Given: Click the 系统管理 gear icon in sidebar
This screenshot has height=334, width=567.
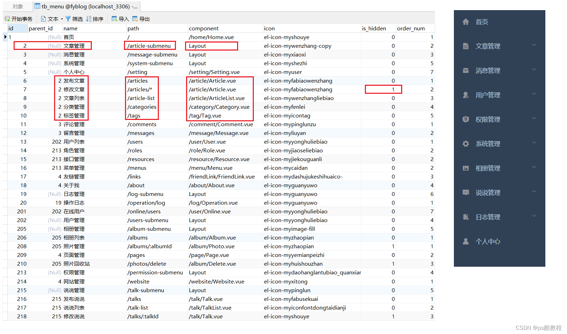Looking at the screenshot, I should (466, 144).
